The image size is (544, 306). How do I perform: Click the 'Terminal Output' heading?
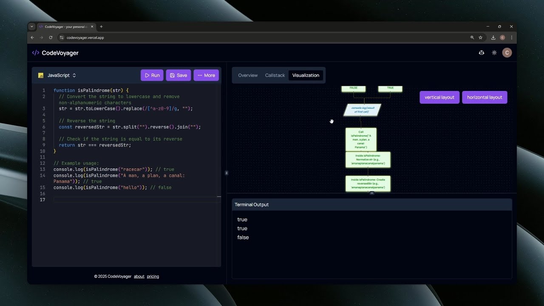point(252,204)
